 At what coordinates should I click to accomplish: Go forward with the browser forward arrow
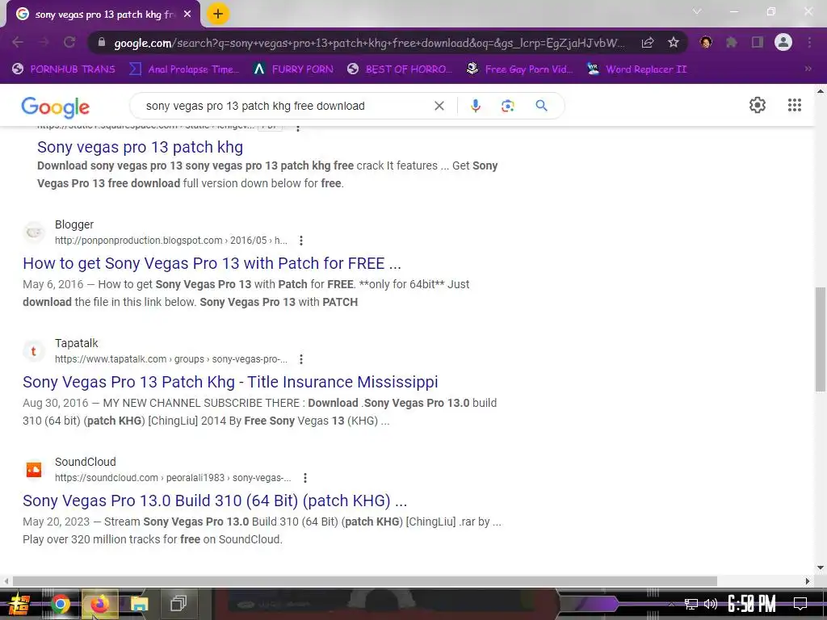click(44, 42)
